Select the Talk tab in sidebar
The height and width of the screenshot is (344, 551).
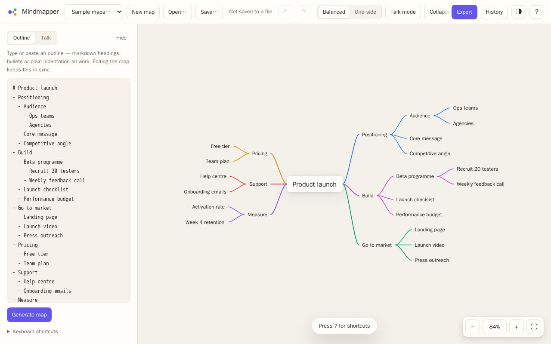[x=46, y=38]
